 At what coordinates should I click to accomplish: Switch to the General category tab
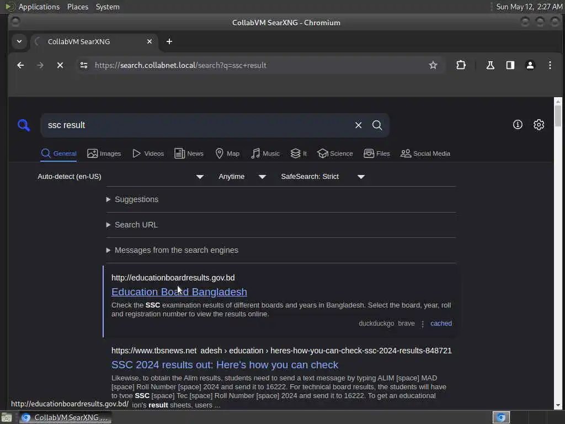58,153
